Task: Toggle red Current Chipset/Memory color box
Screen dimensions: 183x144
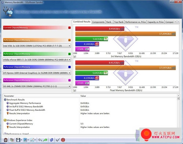Action: [70, 28]
